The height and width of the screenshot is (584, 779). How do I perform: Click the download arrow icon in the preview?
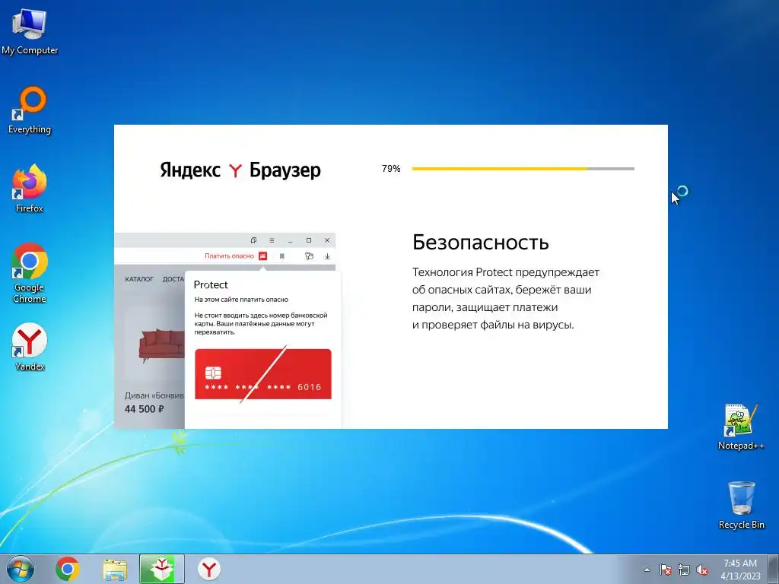327,256
